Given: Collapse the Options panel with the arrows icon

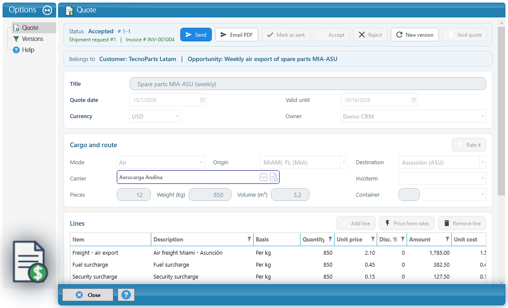Looking at the screenshot, I should click(47, 10).
